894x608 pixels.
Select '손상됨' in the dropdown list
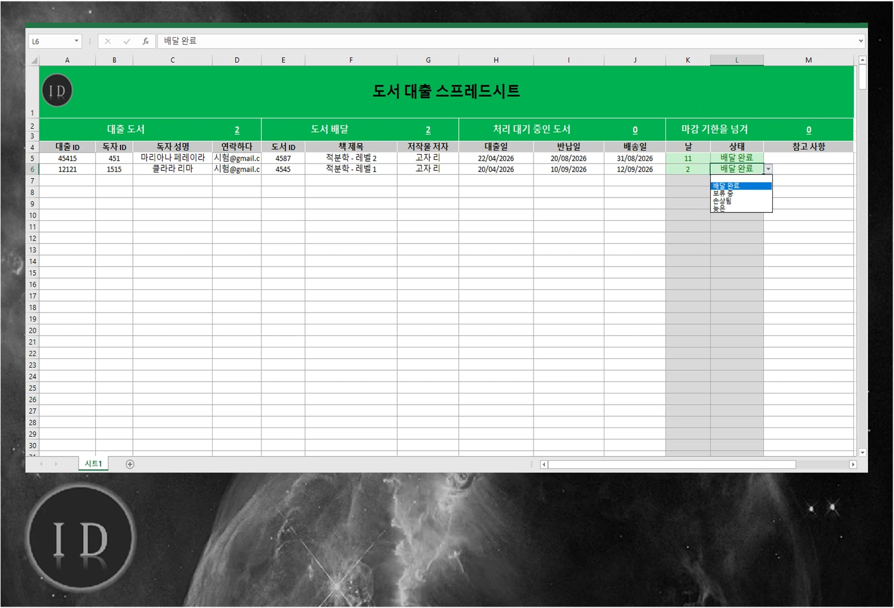(x=741, y=200)
